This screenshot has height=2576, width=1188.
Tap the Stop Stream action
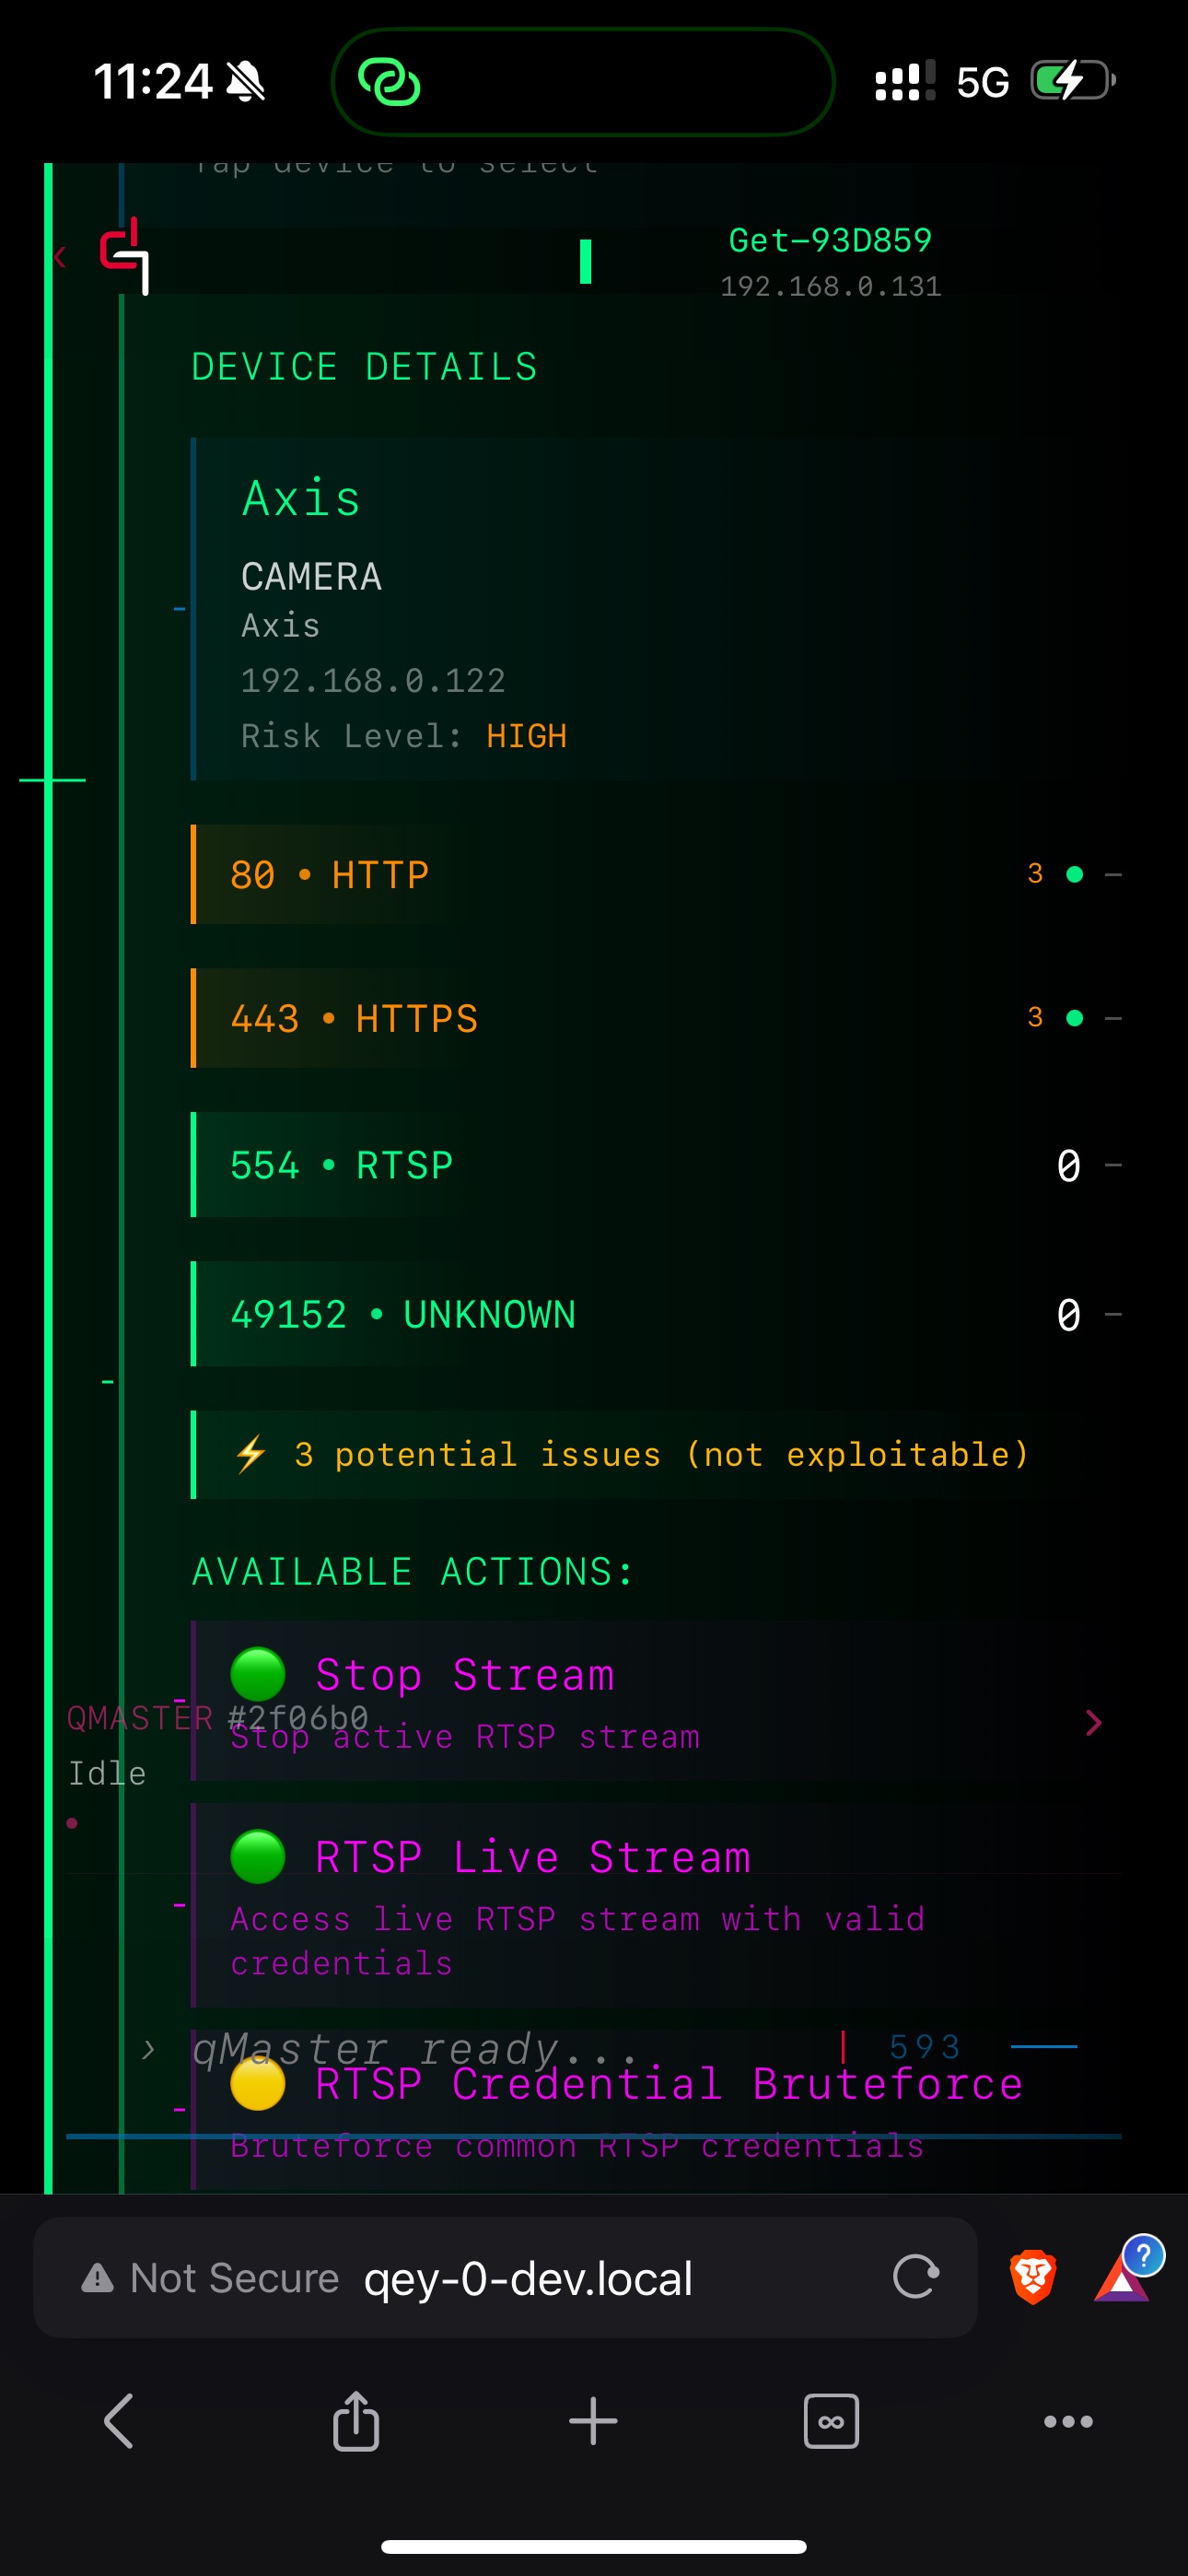(656, 1700)
